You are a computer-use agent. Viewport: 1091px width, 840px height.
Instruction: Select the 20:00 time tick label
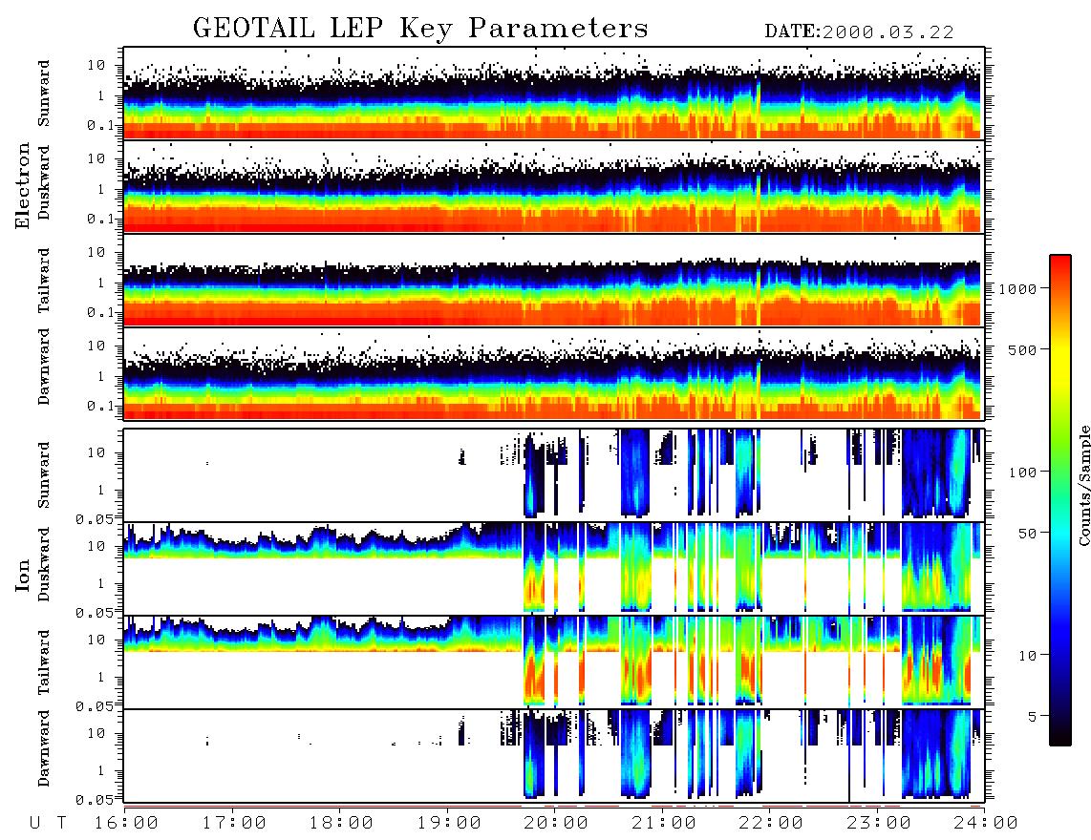pyautogui.click(x=556, y=823)
